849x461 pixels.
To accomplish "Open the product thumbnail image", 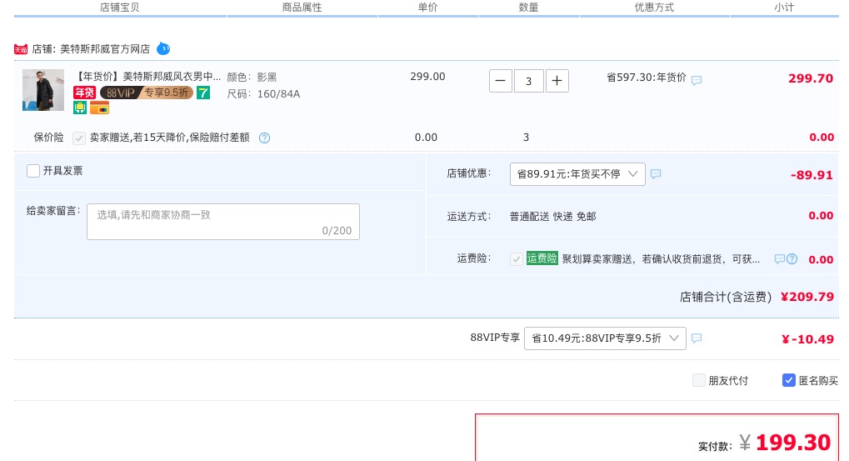I will point(43,90).
